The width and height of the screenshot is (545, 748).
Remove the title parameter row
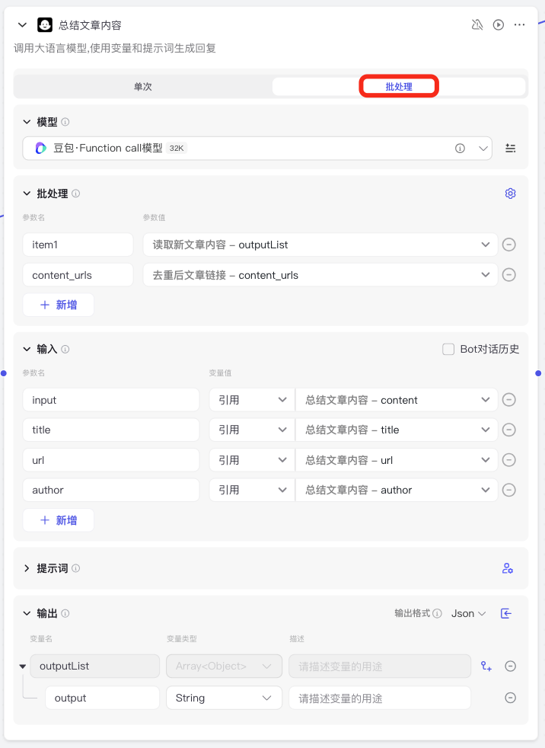[509, 430]
